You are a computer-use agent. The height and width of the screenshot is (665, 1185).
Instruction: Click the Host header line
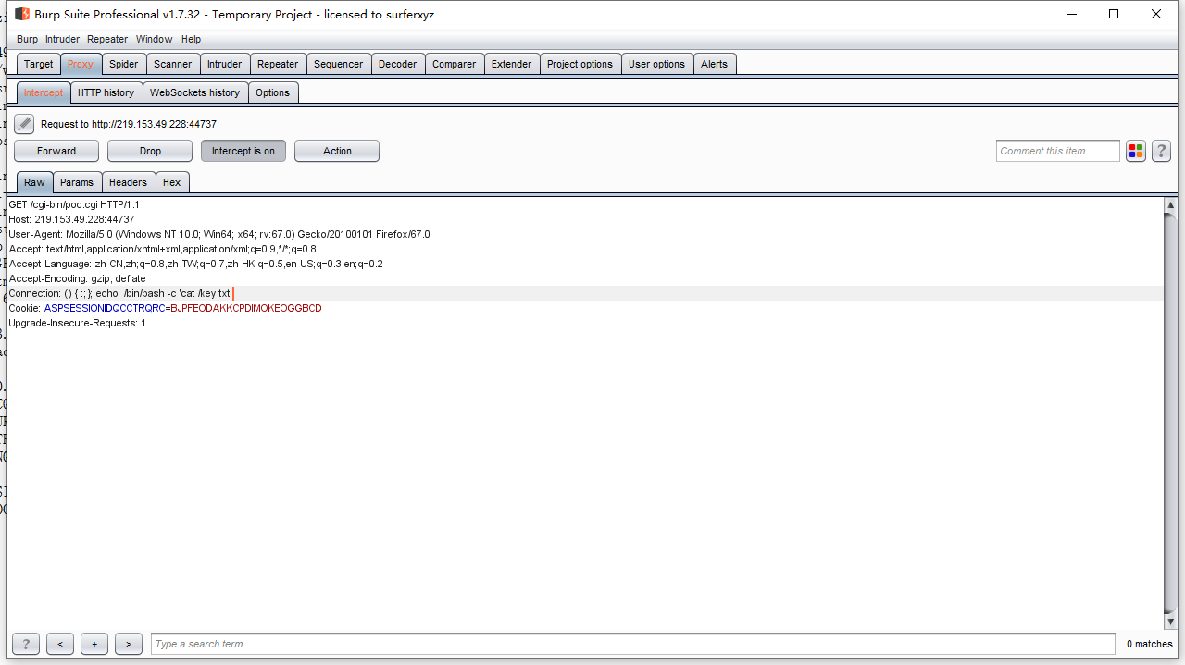pyautogui.click(x=71, y=219)
